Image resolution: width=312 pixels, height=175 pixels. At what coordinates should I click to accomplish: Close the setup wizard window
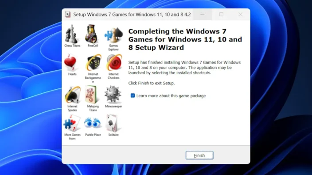[x=240, y=14]
